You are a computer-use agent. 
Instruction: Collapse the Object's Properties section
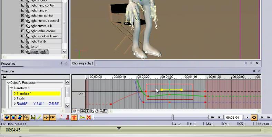click(8, 83)
